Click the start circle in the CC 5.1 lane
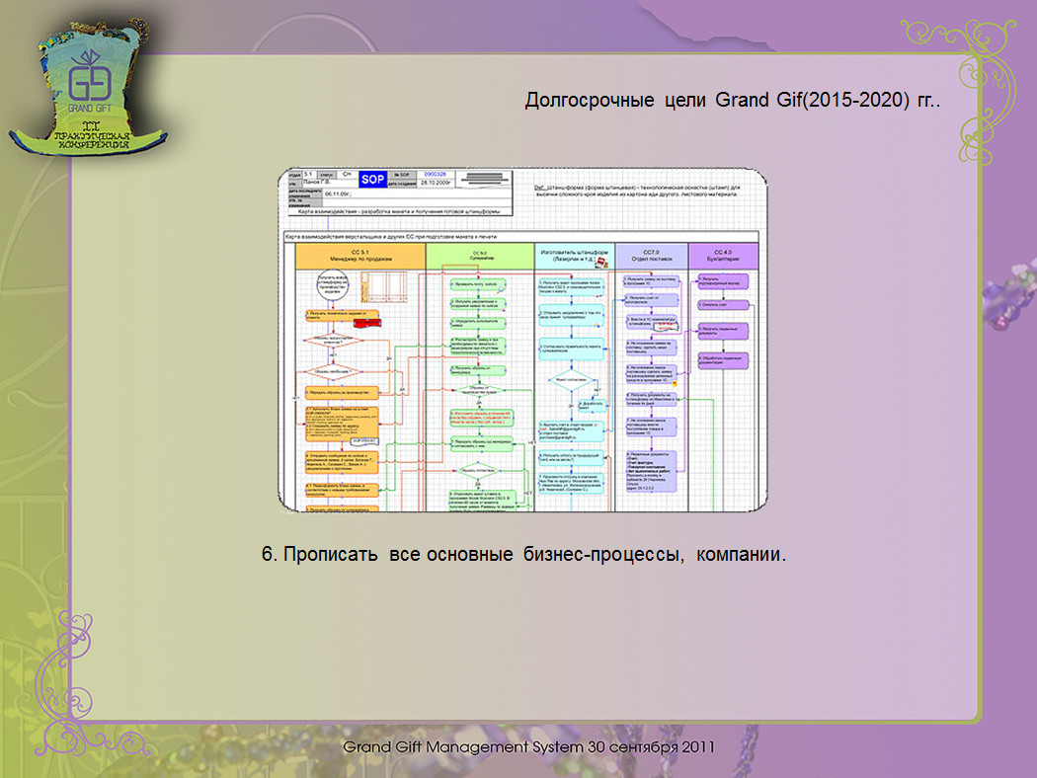 pyautogui.click(x=332, y=285)
